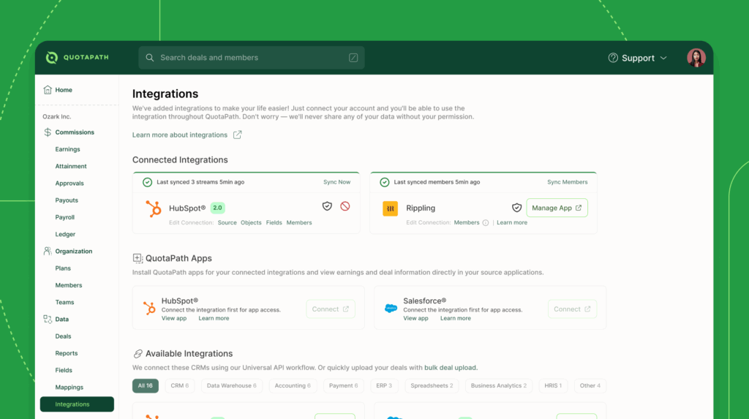Click the QuotaPath logo icon
Image resolution: width=749 pixels, height=419 pixels.
[x=51, y=58]
